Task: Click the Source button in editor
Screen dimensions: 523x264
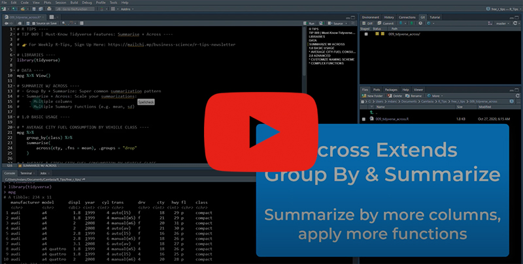Action: tap(335, 23)
